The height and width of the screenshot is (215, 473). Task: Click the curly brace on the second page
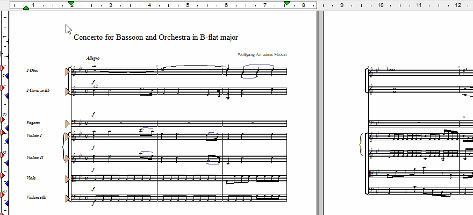tap(362, 145)
